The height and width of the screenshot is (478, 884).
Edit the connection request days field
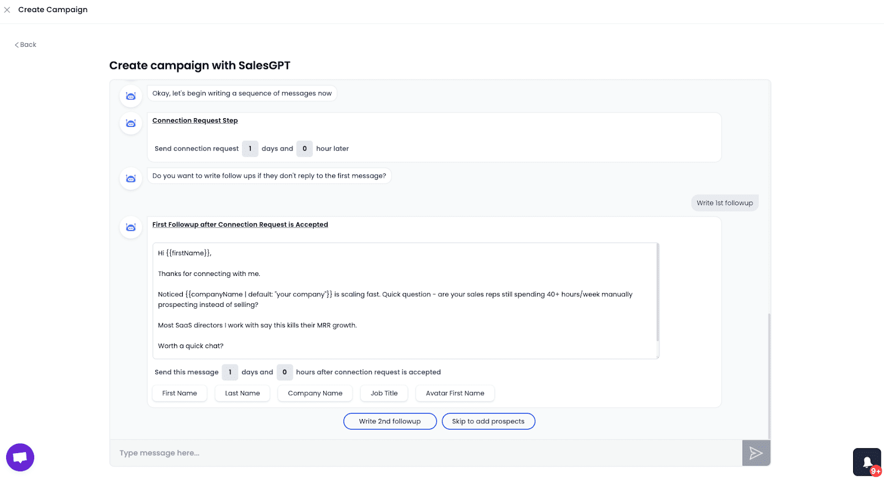coord(250,148)
